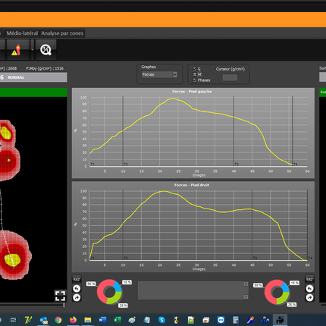Click the Forces - Pied droit graph title

(x=192, y=185)
